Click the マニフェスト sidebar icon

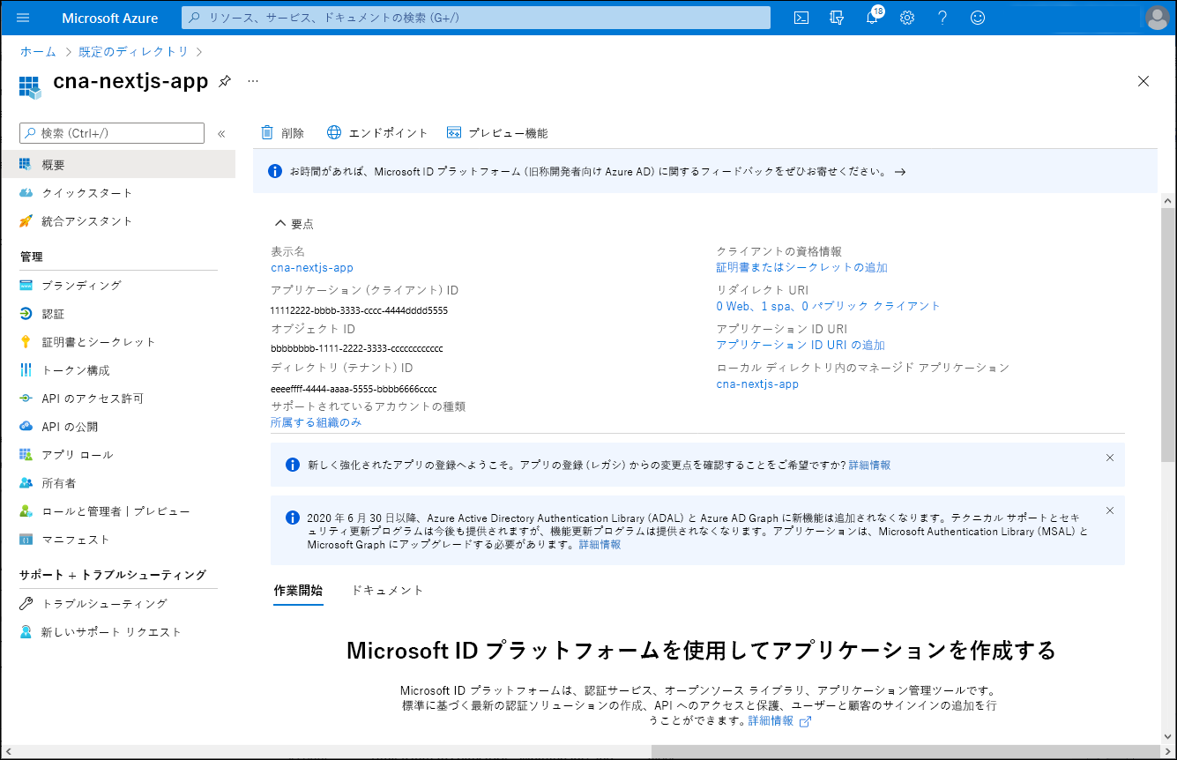pyautogui.click(x=26, y=540)
